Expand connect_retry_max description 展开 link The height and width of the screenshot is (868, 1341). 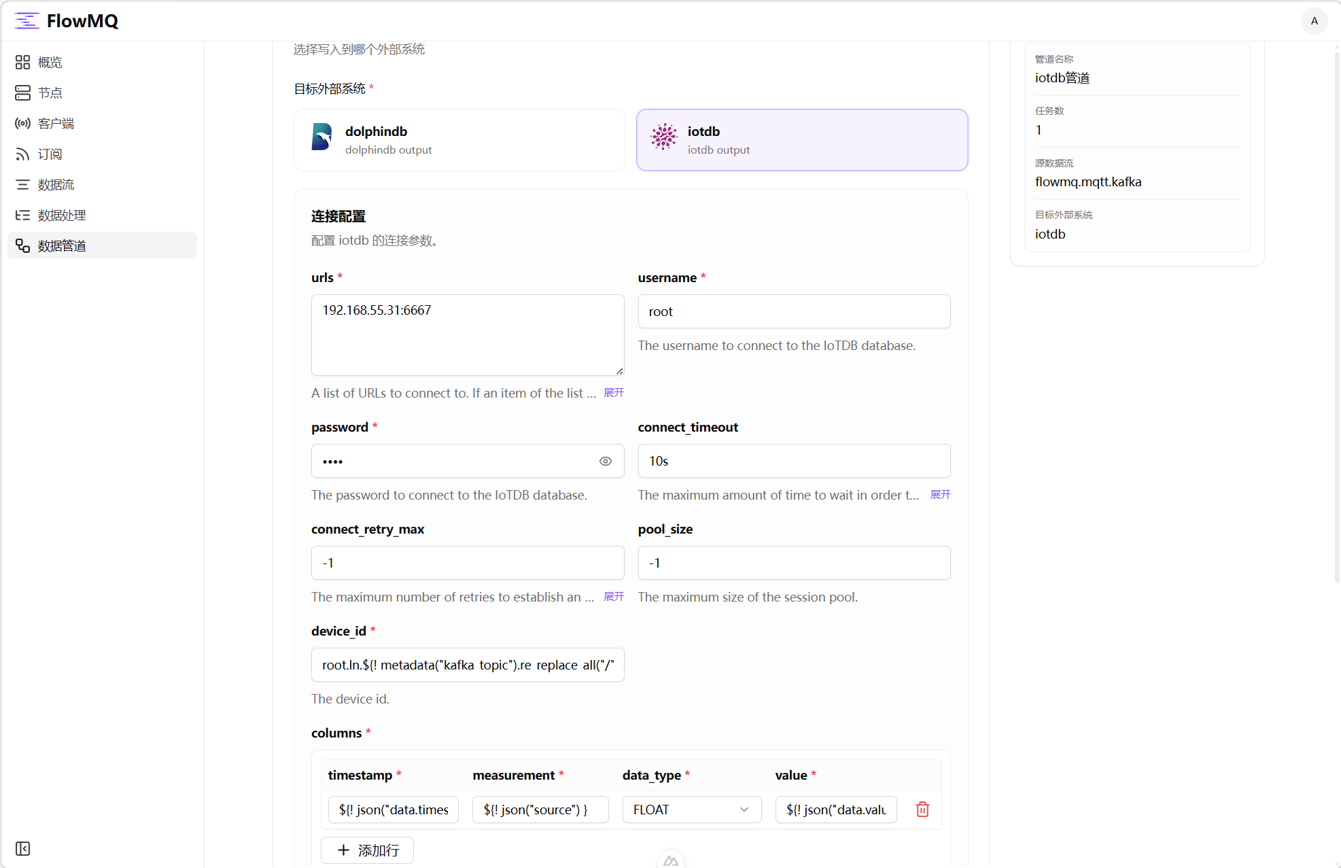pos(613,597)
